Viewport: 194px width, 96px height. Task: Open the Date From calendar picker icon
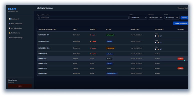point(161,17)
